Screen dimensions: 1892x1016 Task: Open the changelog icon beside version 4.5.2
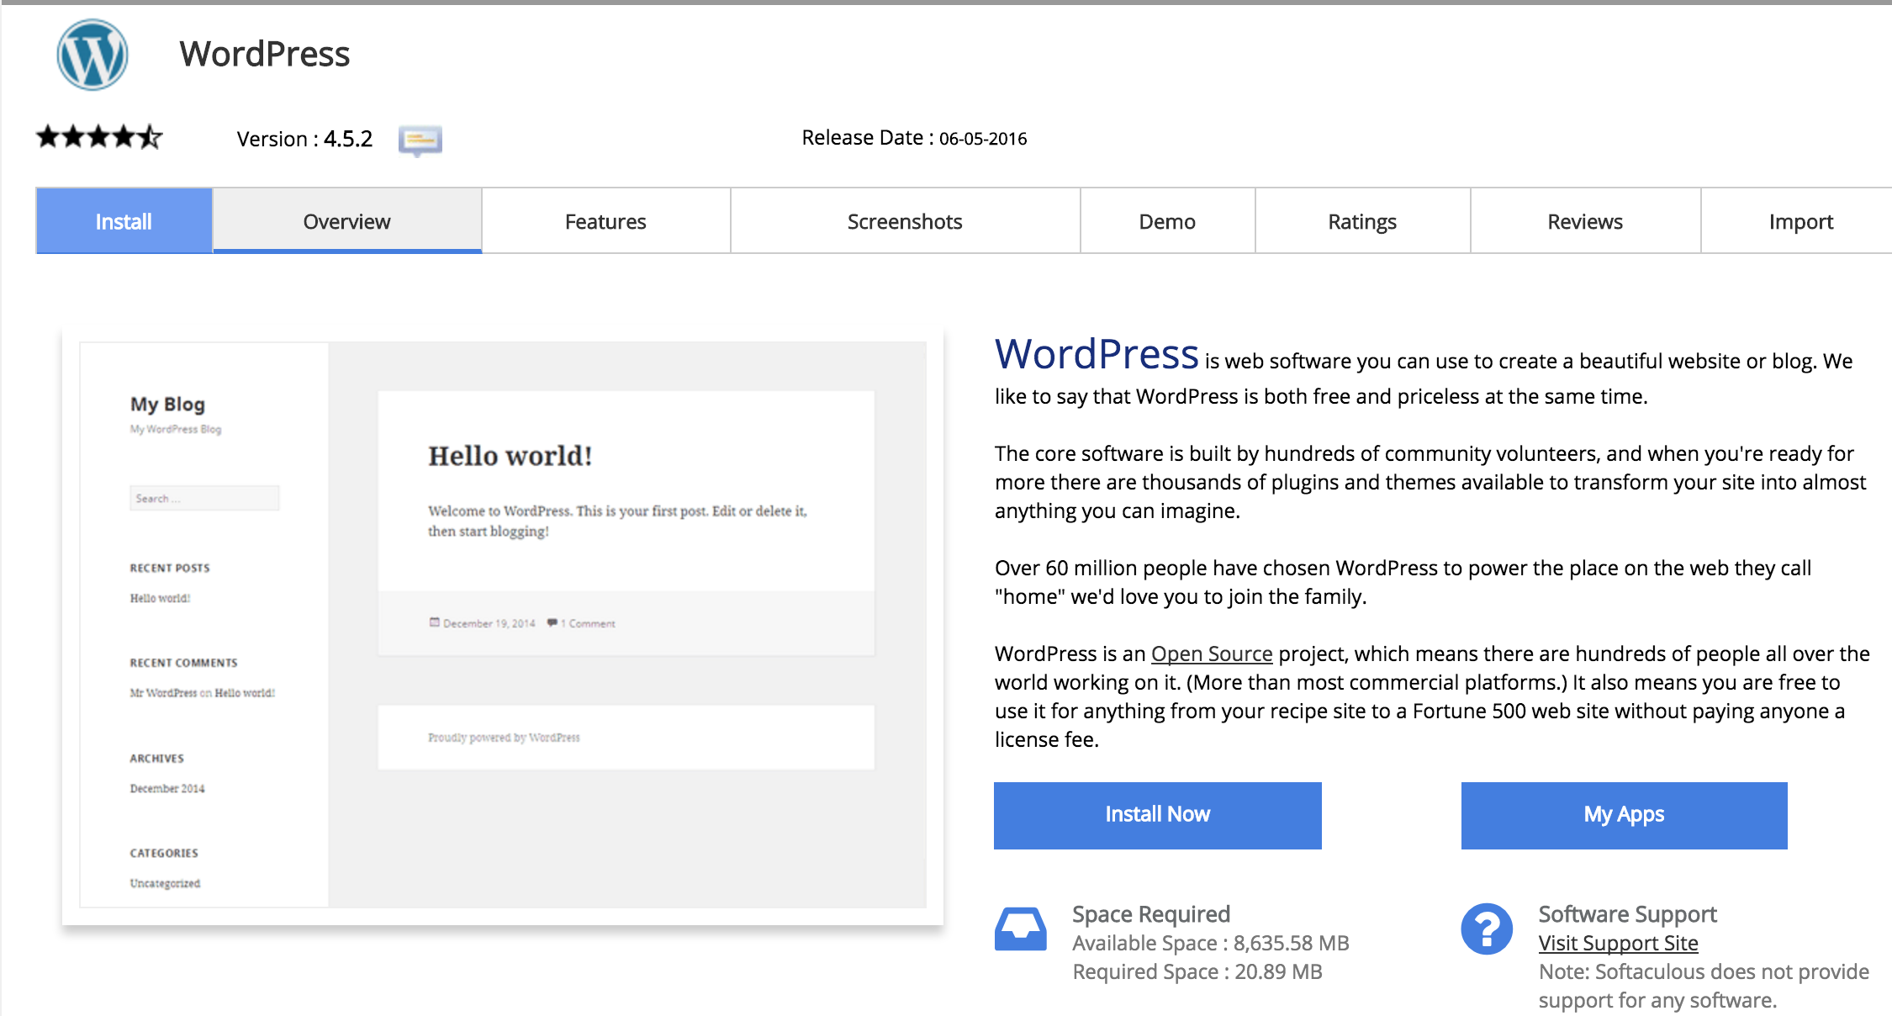420,140
